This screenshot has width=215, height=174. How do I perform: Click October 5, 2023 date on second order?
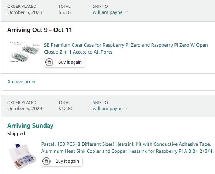[25, 109]
